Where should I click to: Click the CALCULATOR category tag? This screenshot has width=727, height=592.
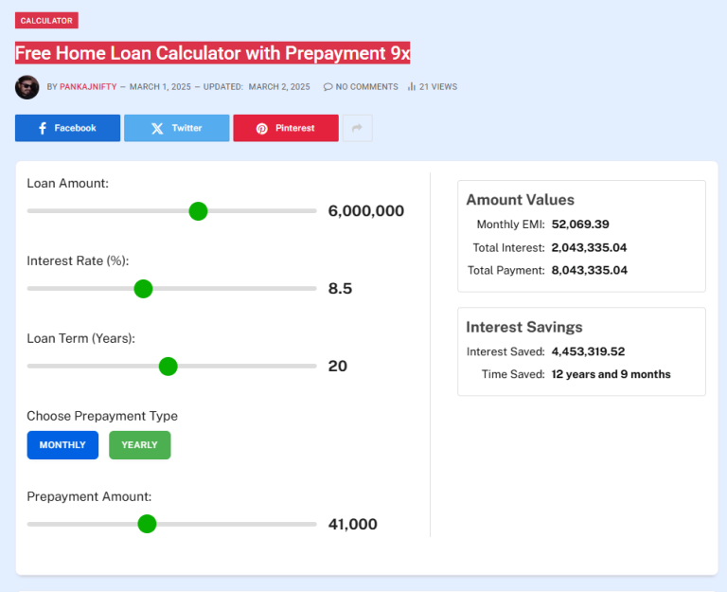(46, 21)
